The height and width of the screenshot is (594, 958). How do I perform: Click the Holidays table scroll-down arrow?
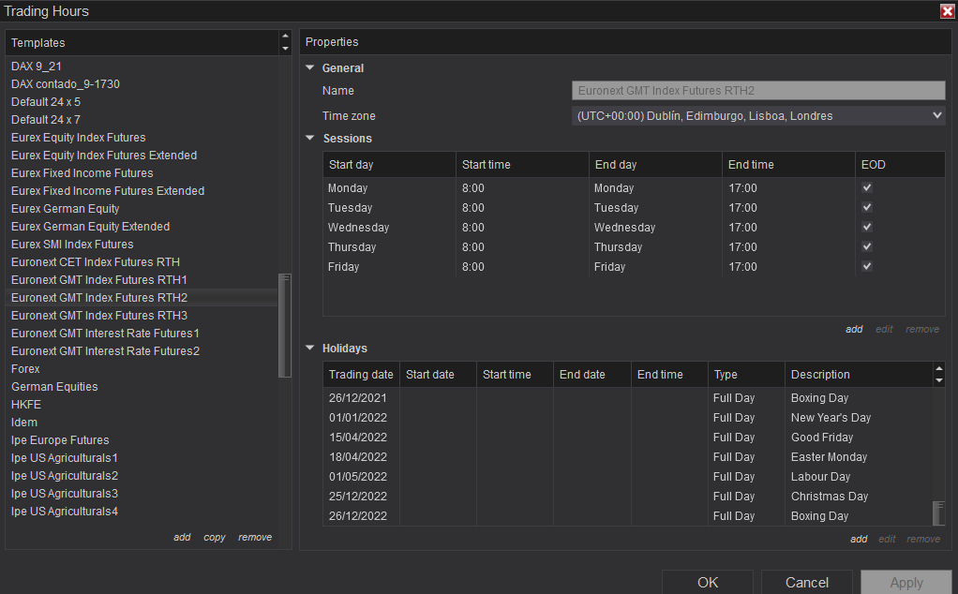tap(939, 380)
